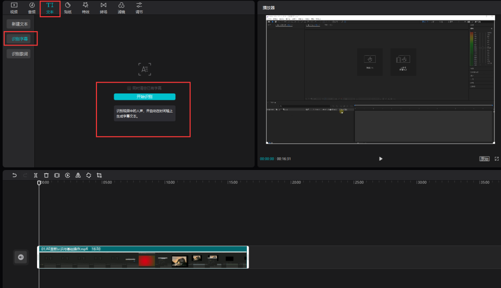
Task: Click the 15:00 mark on timeline ruler
Action: [233, 183]
